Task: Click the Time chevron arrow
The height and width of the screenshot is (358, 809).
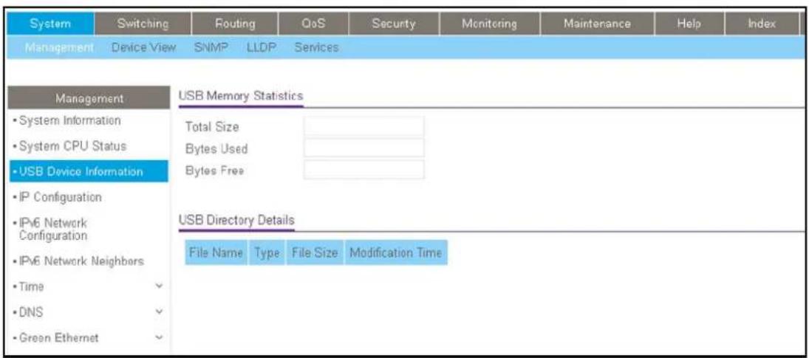Action: (x=159, y=286)
